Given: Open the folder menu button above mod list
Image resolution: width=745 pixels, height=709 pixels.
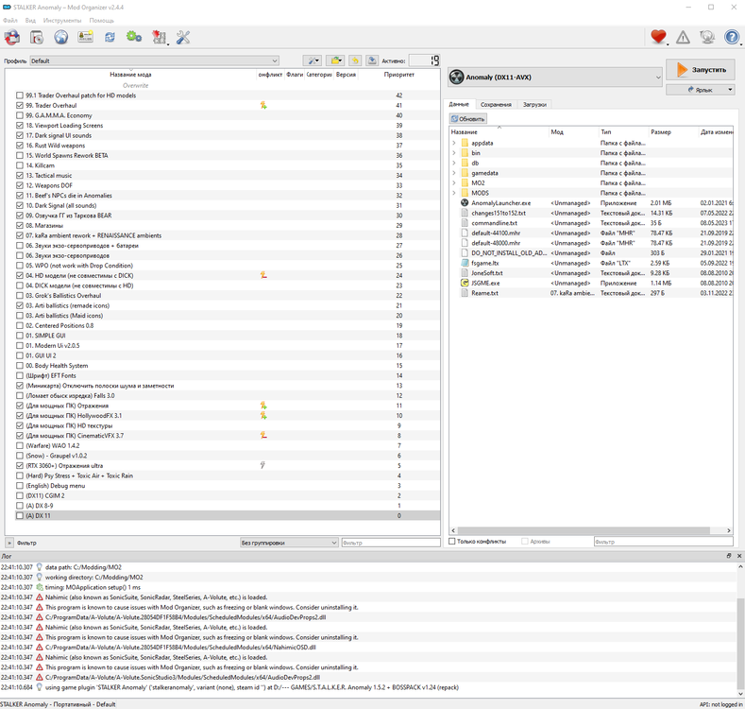Looking at the screenshot, I should point(336,61).
